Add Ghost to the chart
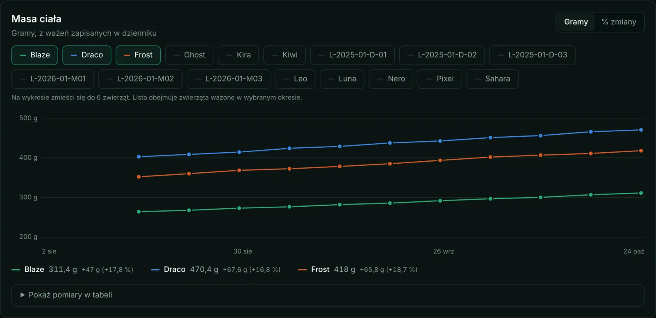Image resolution: width=656 pixels, height=318 pixels. click(189, 55)
